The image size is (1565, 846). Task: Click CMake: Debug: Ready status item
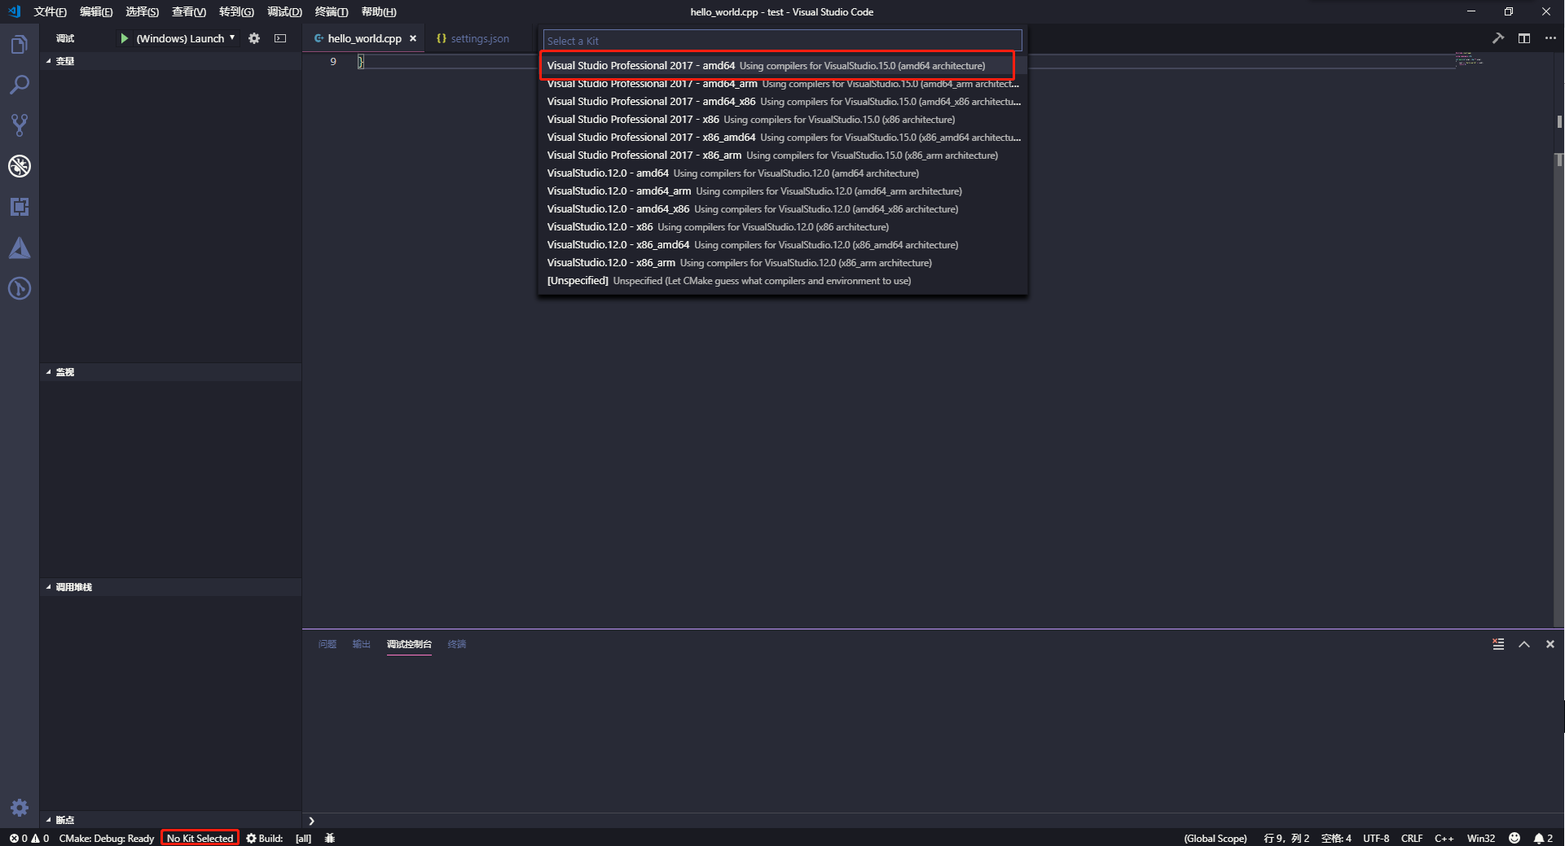coord(107,838)
